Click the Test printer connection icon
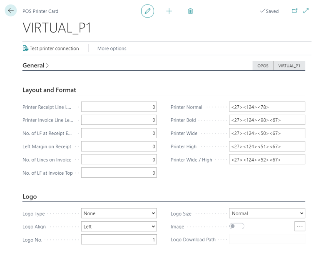 click(26, 48)
